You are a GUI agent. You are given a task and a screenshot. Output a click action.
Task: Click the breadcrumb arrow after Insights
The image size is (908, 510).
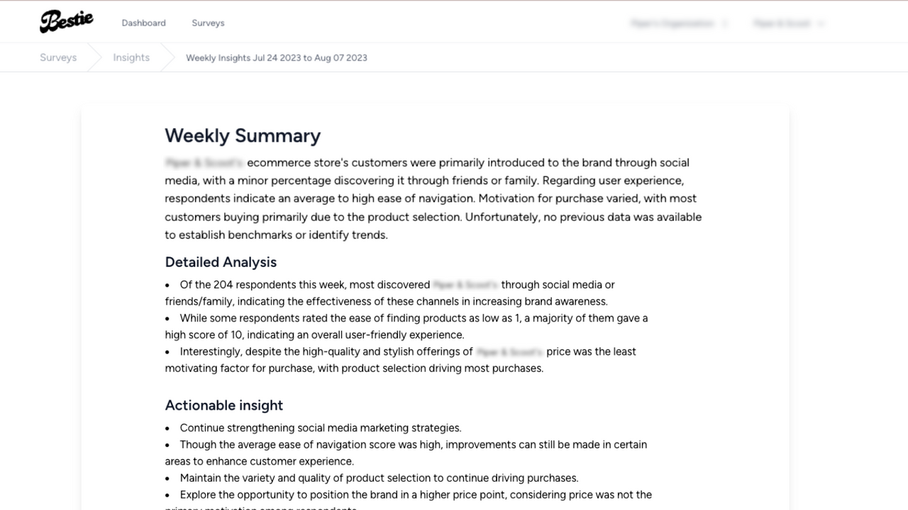pyautogui.click(x=170, y=57)
